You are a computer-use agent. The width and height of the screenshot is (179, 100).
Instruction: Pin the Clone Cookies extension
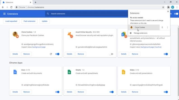pos(162,27)
